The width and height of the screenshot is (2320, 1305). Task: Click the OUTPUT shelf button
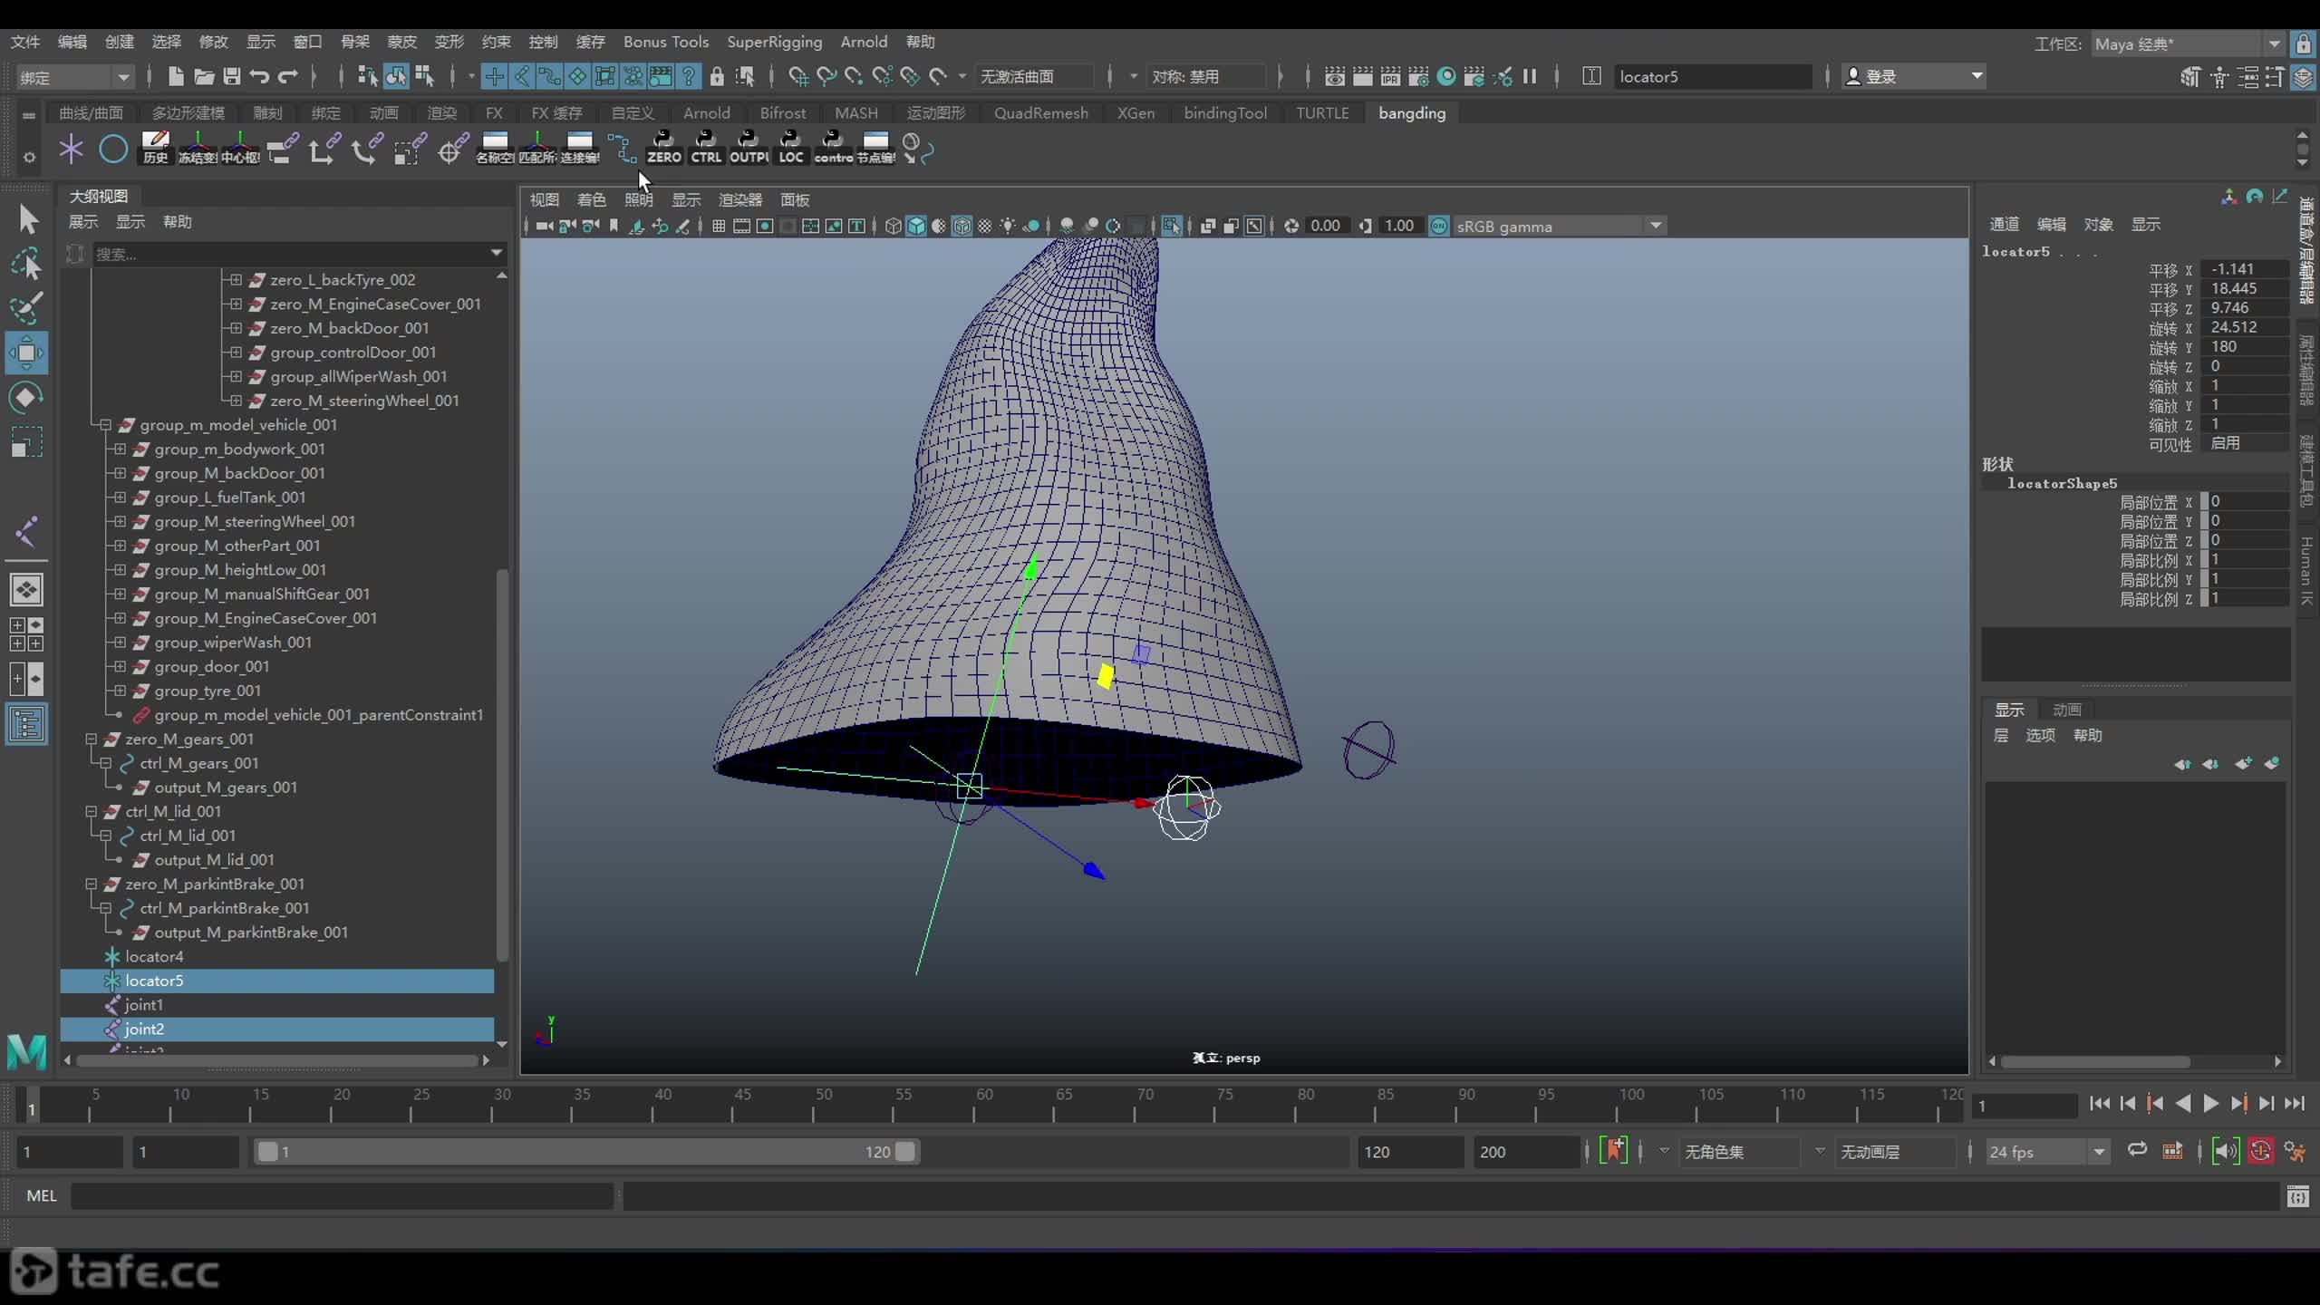tap(749, 147)
